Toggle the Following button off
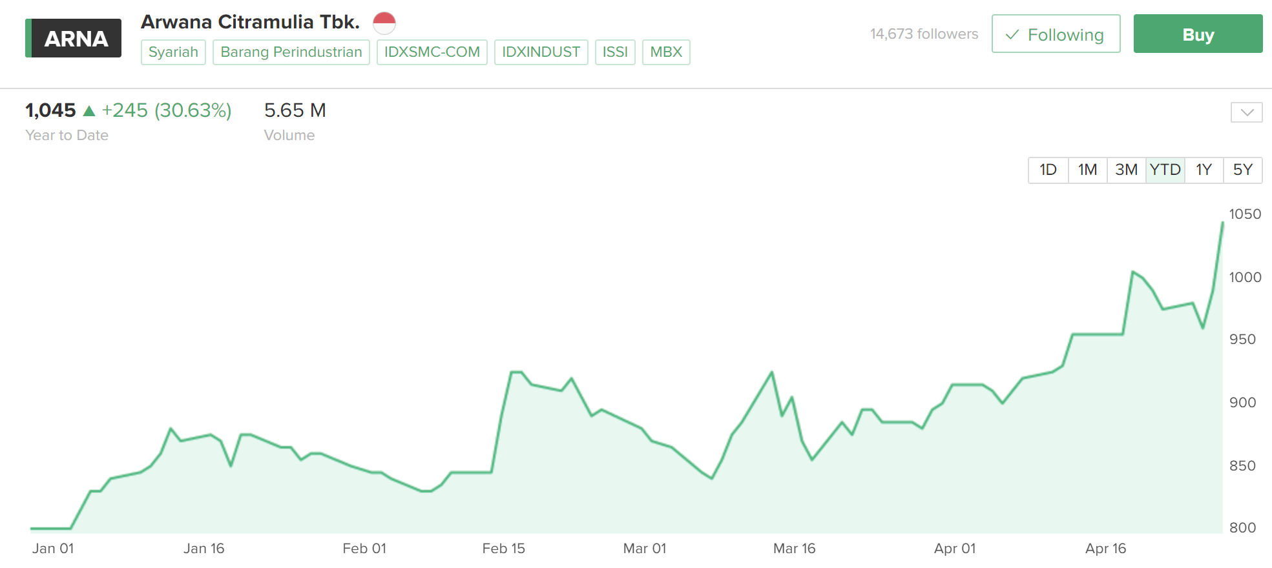Image resolution: width=1272 pixels, height=568 pixels. coord(1056,34)
